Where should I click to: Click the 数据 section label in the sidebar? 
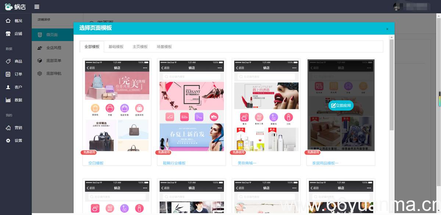[9, 49]
